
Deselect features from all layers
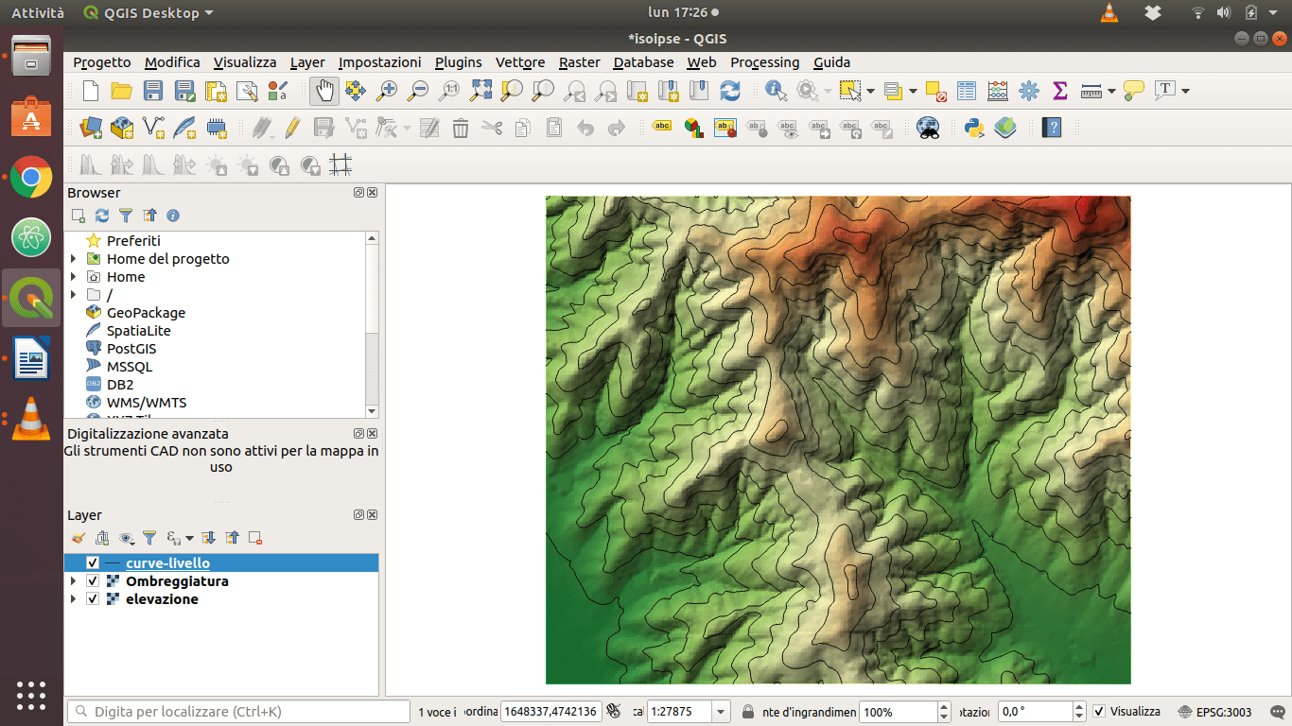tap(935, 91)
